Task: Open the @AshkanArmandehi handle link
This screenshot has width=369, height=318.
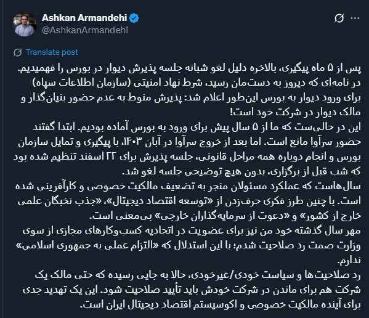Action: pos(85,30)
